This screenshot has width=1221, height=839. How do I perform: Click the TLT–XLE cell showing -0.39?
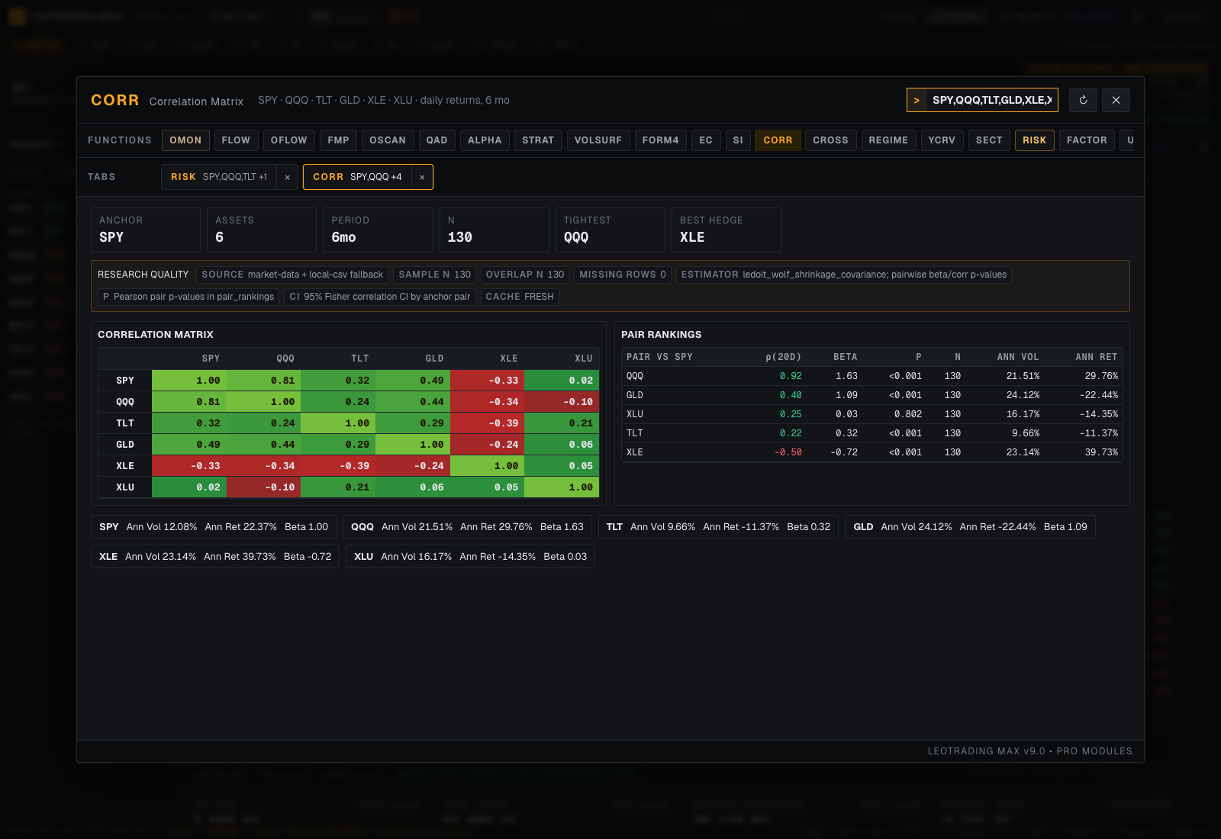(488, 423)
